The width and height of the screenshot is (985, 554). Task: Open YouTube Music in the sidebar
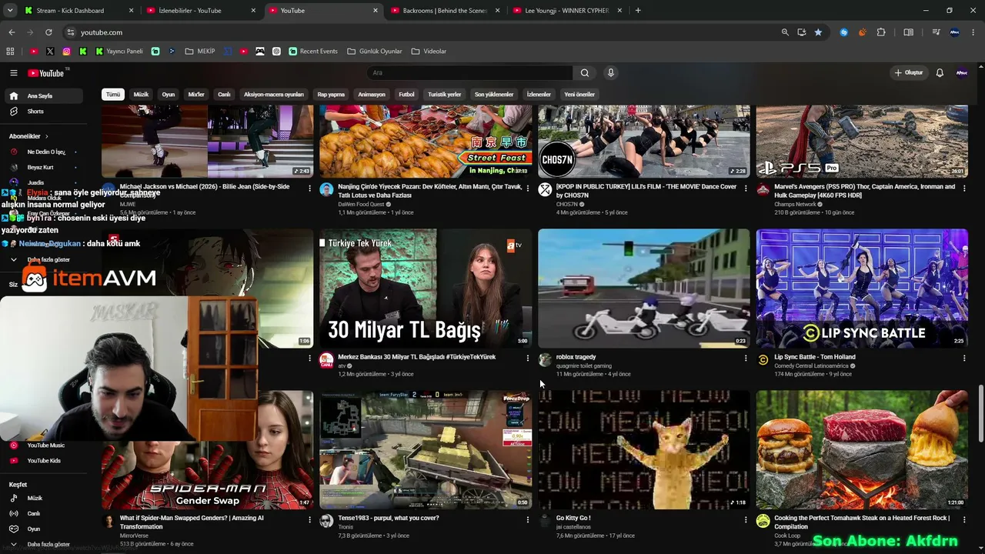(44, 446)
